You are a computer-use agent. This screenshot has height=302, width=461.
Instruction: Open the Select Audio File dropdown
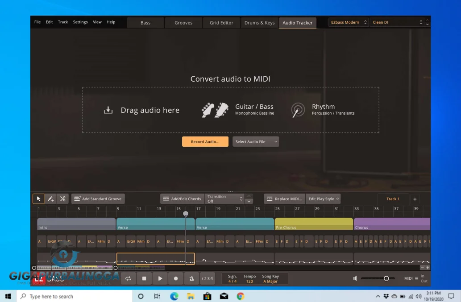tap(256, 141)
